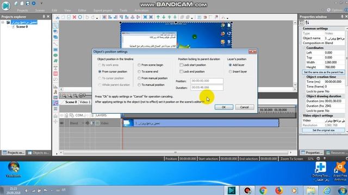The width and height of the screenshot is (348, 195).
Task: Open the Blend mode dropdown on Video layer
Action: [x=83, y=123]
